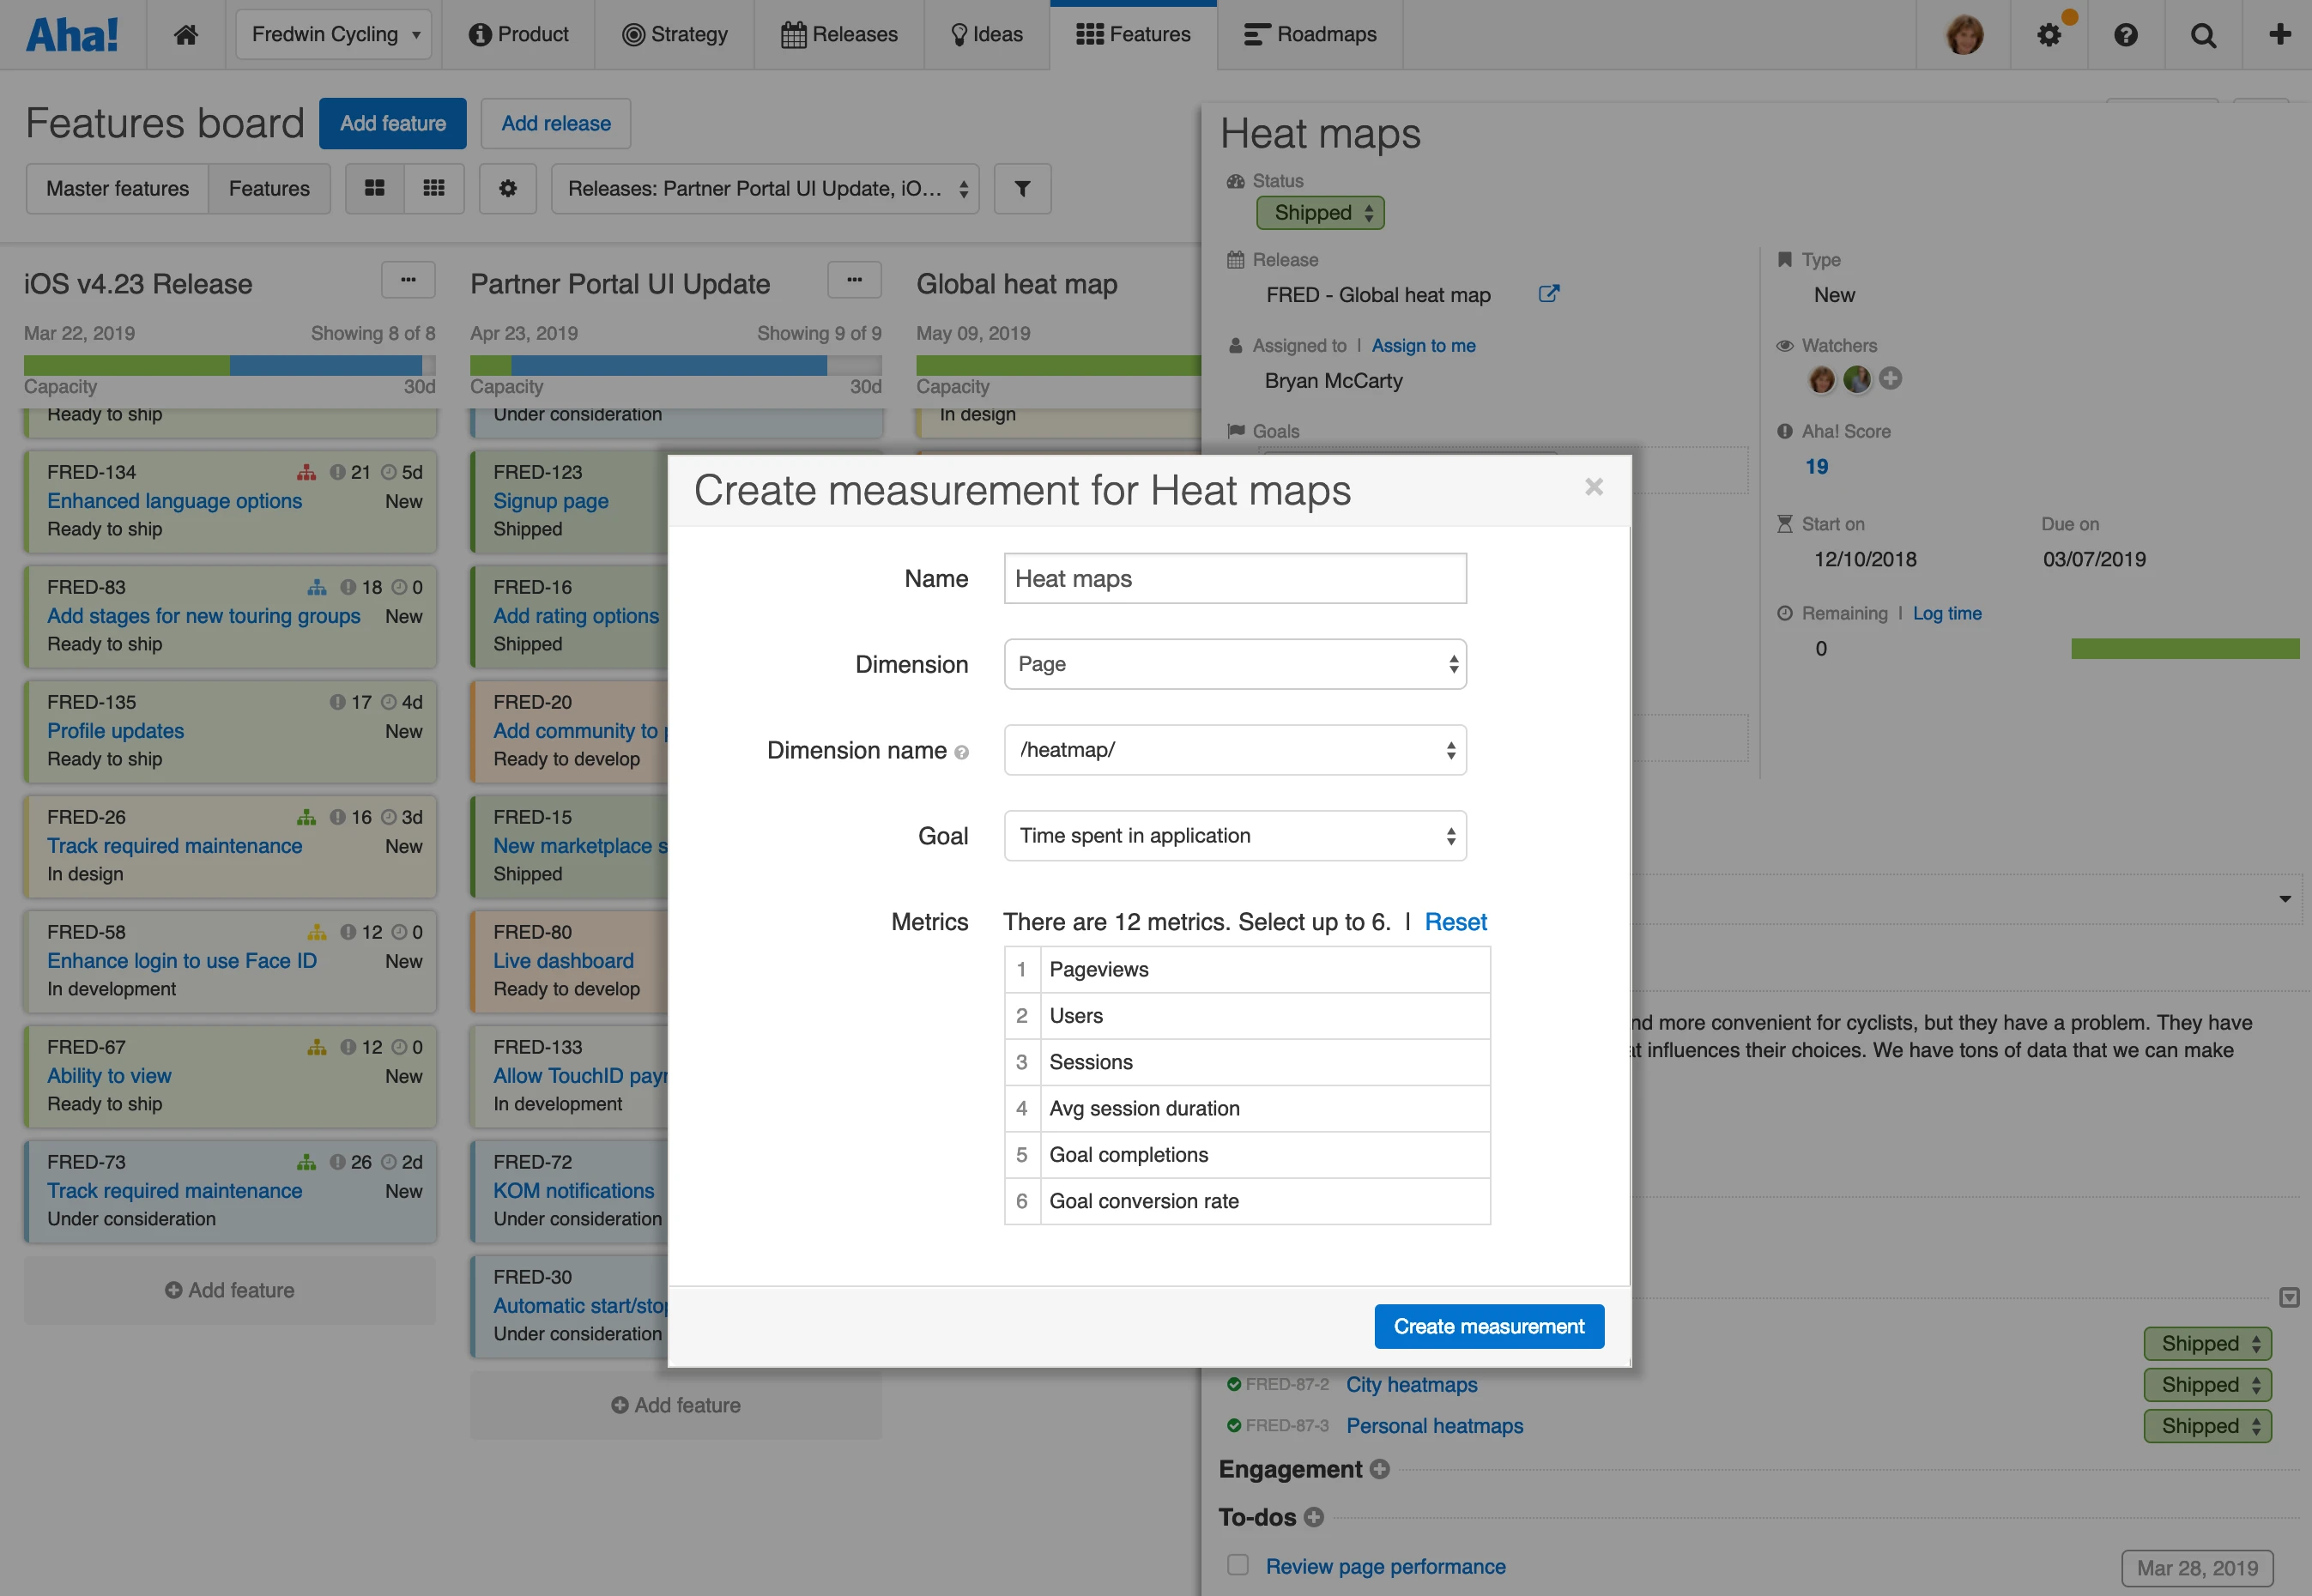Add a watcher with plus icon

point(1890,378)
